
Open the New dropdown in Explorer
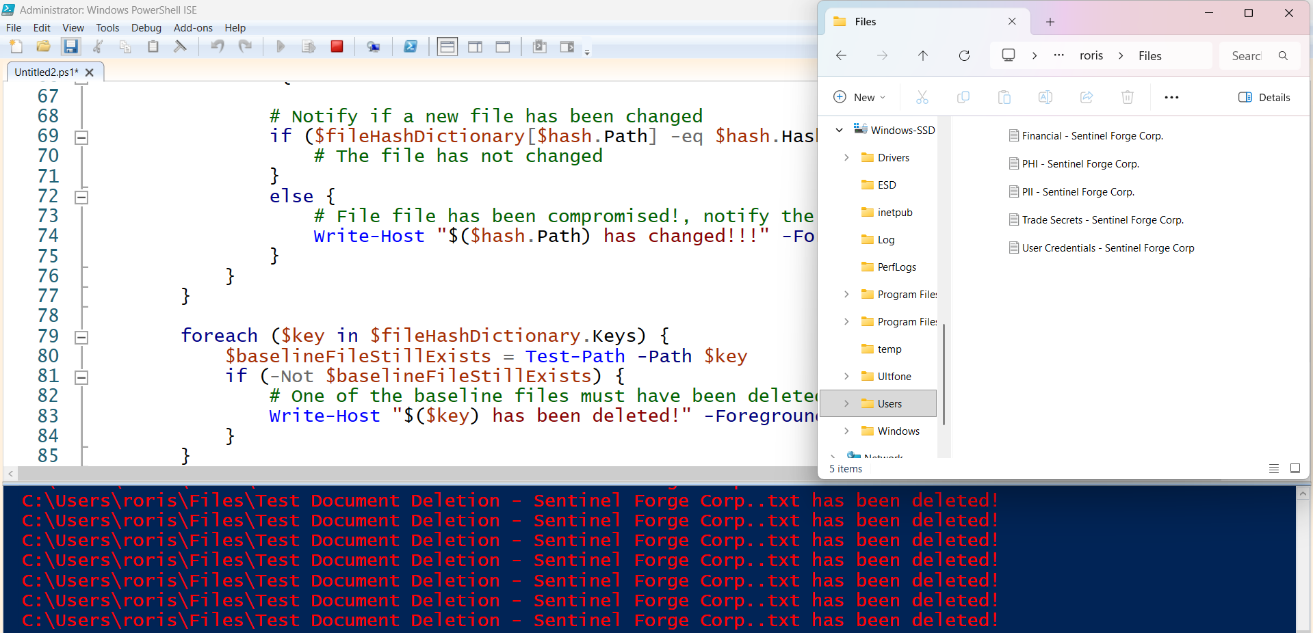859,97
